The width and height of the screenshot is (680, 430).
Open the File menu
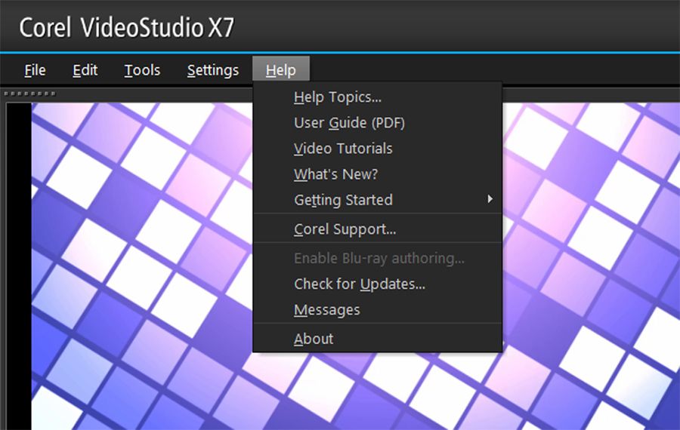[35, 70]
